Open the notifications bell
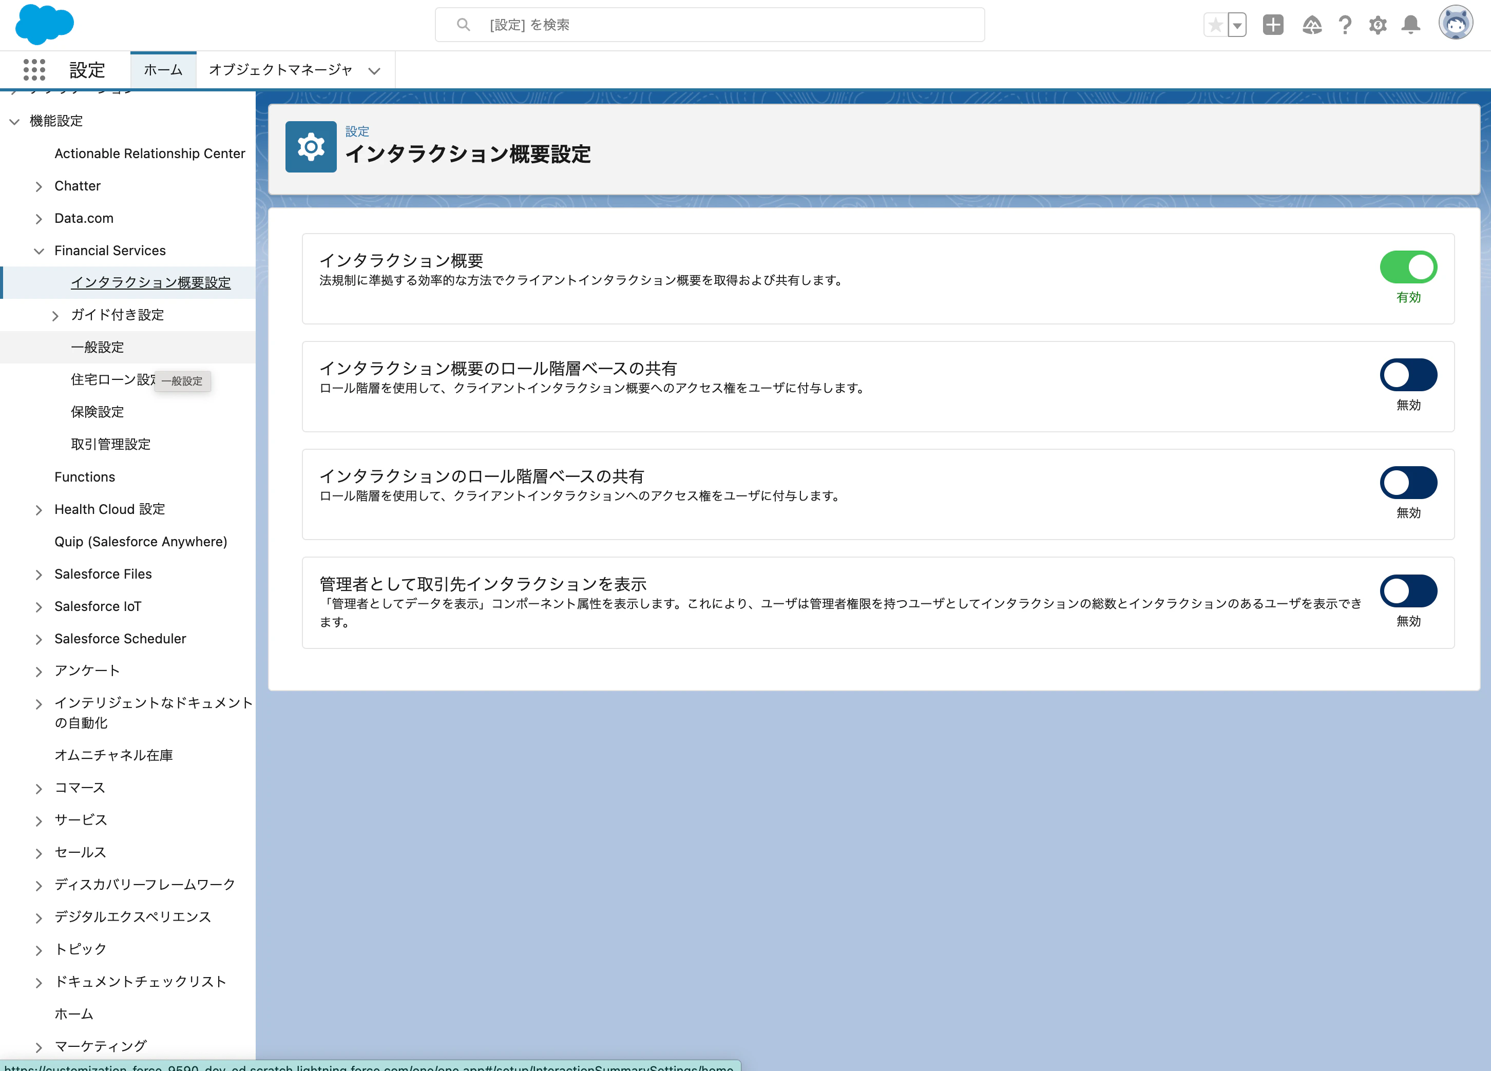Viewport: 1491px width, 1071px height. click(1411, 25)
